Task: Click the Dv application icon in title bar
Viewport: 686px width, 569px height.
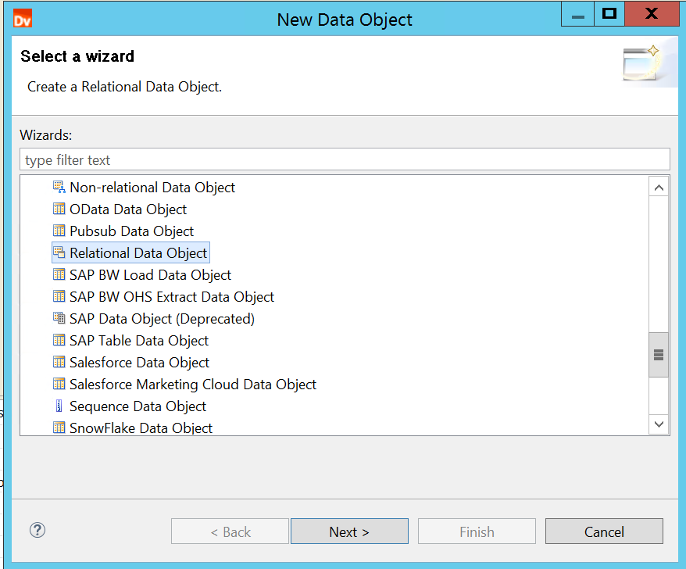Action: 23,20
